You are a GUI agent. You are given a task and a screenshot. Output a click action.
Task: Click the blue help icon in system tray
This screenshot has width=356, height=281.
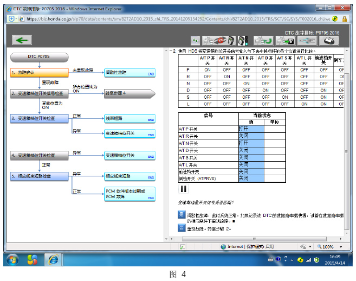tap(279, 259)
